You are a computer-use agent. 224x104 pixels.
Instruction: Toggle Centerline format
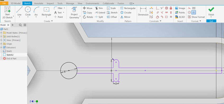click(189, 13)
